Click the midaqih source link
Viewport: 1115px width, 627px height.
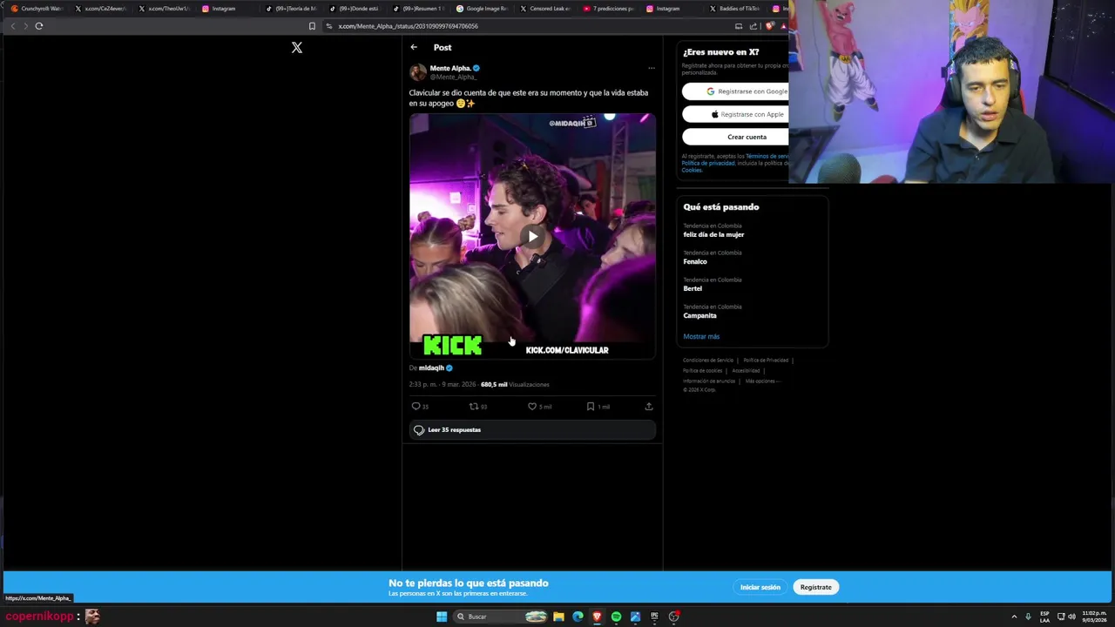(x=431, y=367)
